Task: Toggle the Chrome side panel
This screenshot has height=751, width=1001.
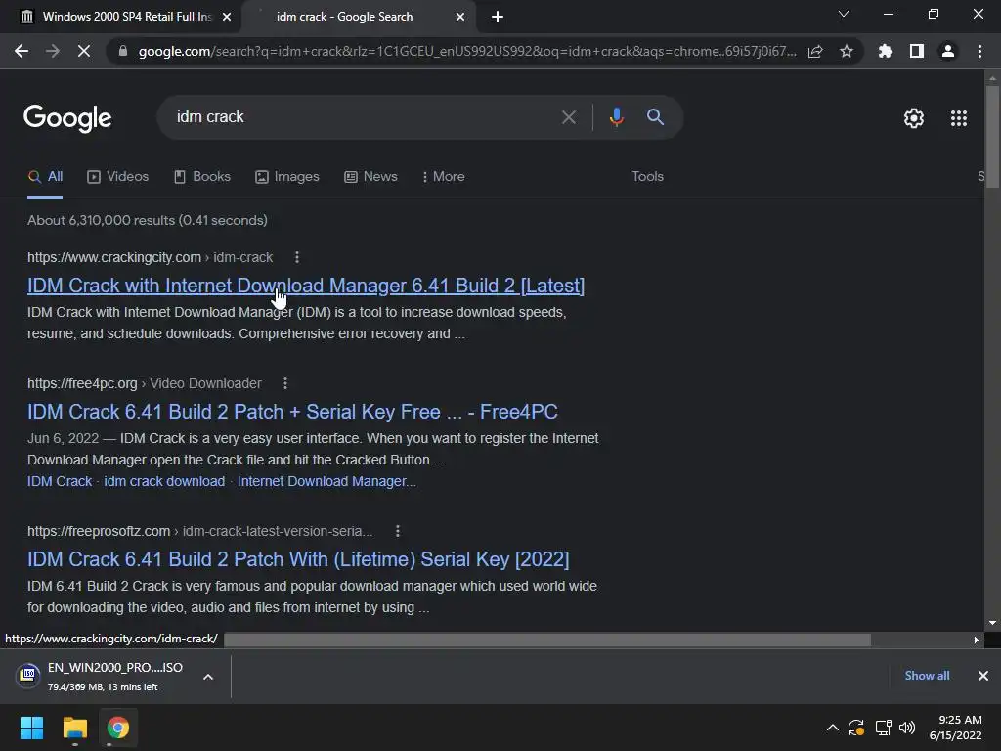Action: 917,51
